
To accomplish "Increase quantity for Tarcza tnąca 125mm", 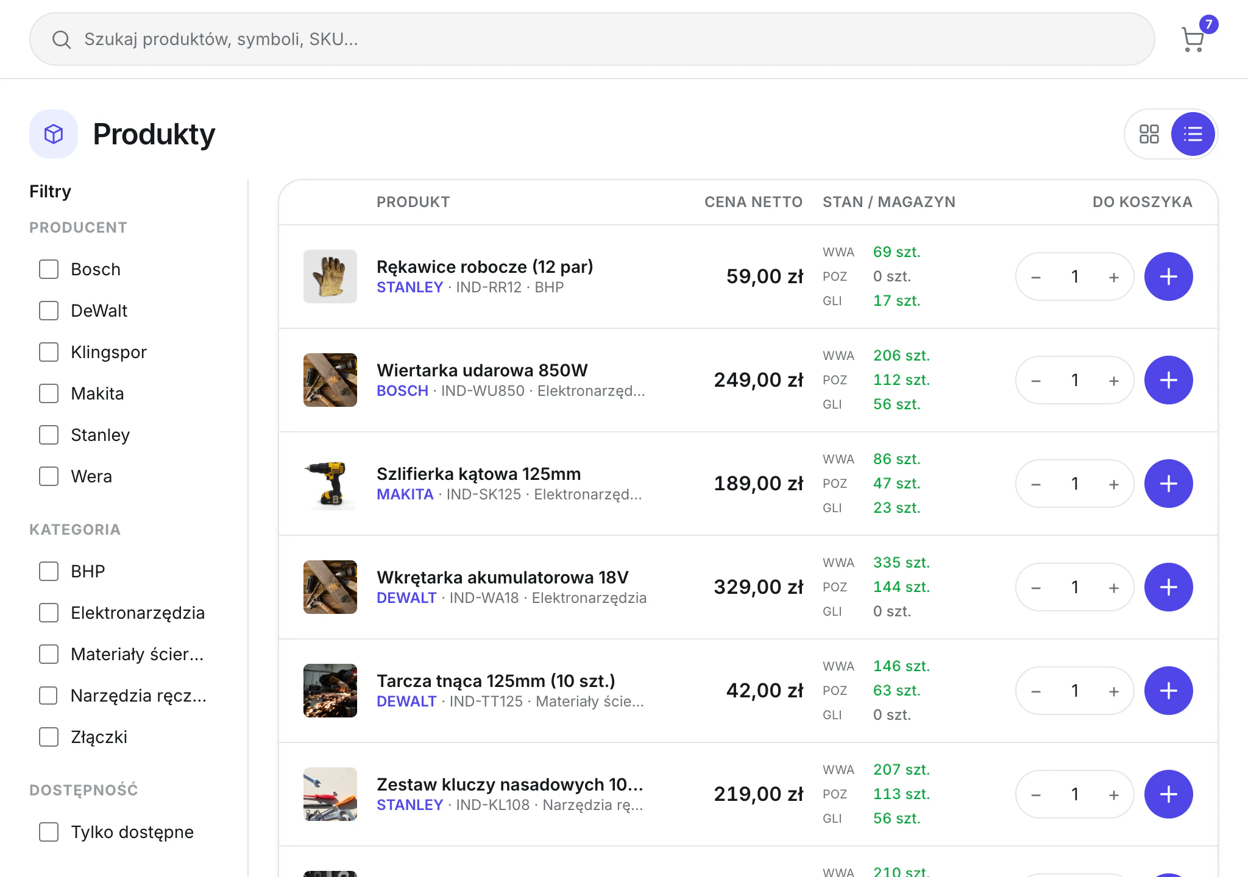I will (1113, 691).
